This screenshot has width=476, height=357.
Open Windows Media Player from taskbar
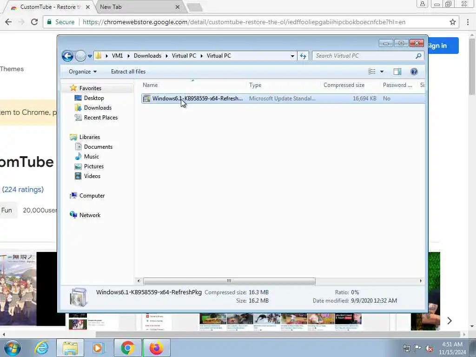[x=98, y=348]
